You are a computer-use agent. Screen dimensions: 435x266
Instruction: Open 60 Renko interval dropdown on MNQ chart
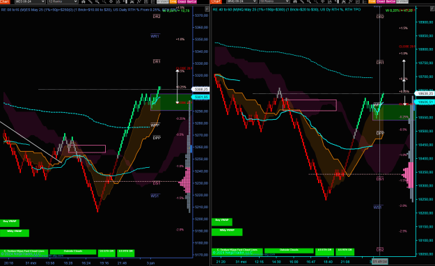tap(274, 1)
